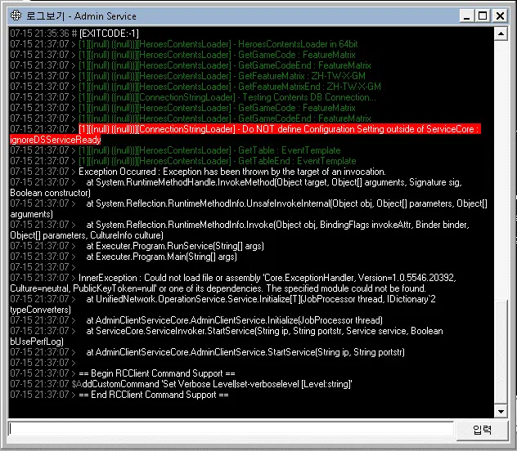This screenshot has height=451, width=517.
Task: Click 'AdminClientService.Initialize(JobProcessor thread)' line
Action: (x=196, y=320)
